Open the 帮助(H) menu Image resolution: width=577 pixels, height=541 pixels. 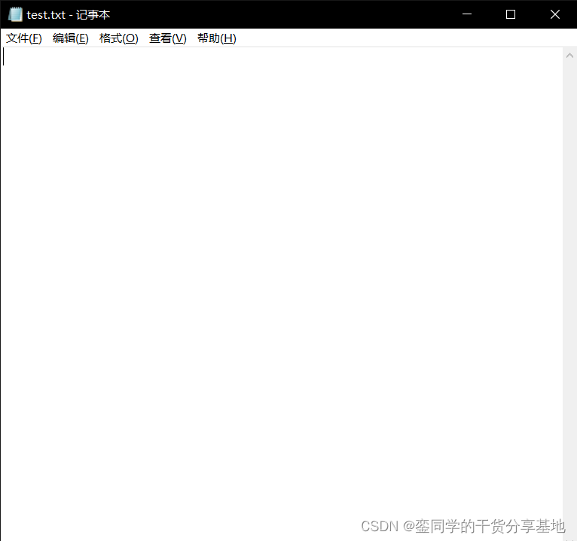coord(216,38)
